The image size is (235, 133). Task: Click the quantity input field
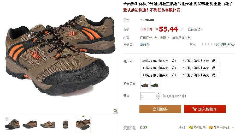148,96
